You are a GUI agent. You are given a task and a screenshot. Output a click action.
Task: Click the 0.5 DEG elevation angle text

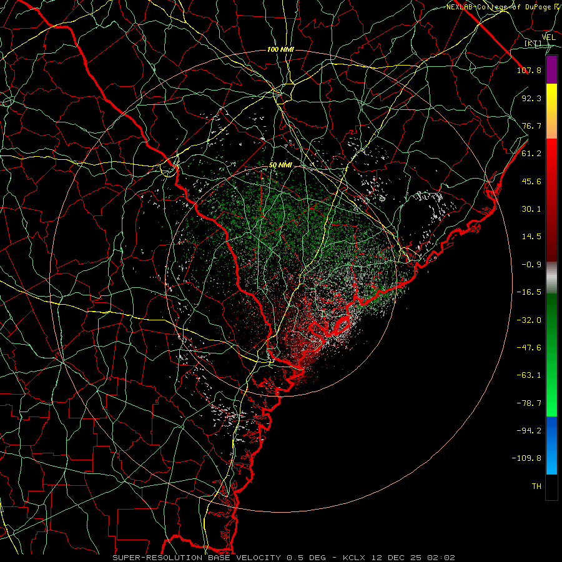click(x=306, y=558)
